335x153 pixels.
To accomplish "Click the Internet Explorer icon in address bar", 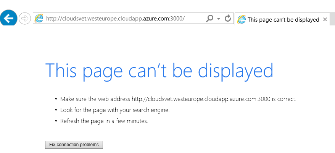I will (x=39, y=19).
